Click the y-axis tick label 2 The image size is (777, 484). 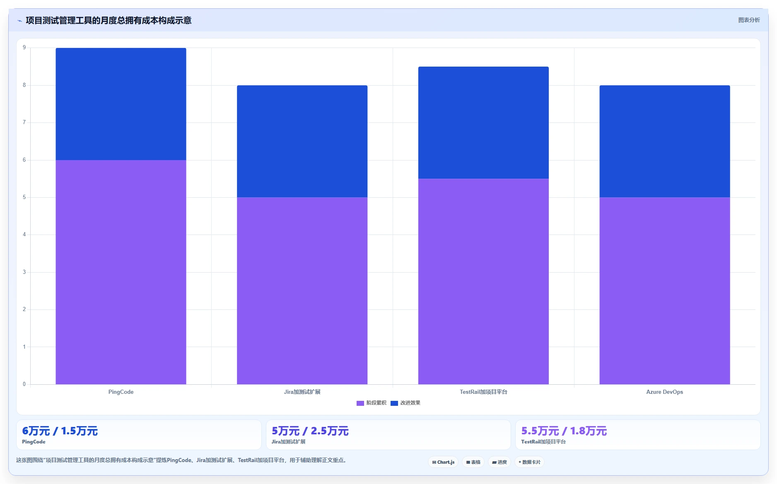pyautogui.click(x=24, y=309)
